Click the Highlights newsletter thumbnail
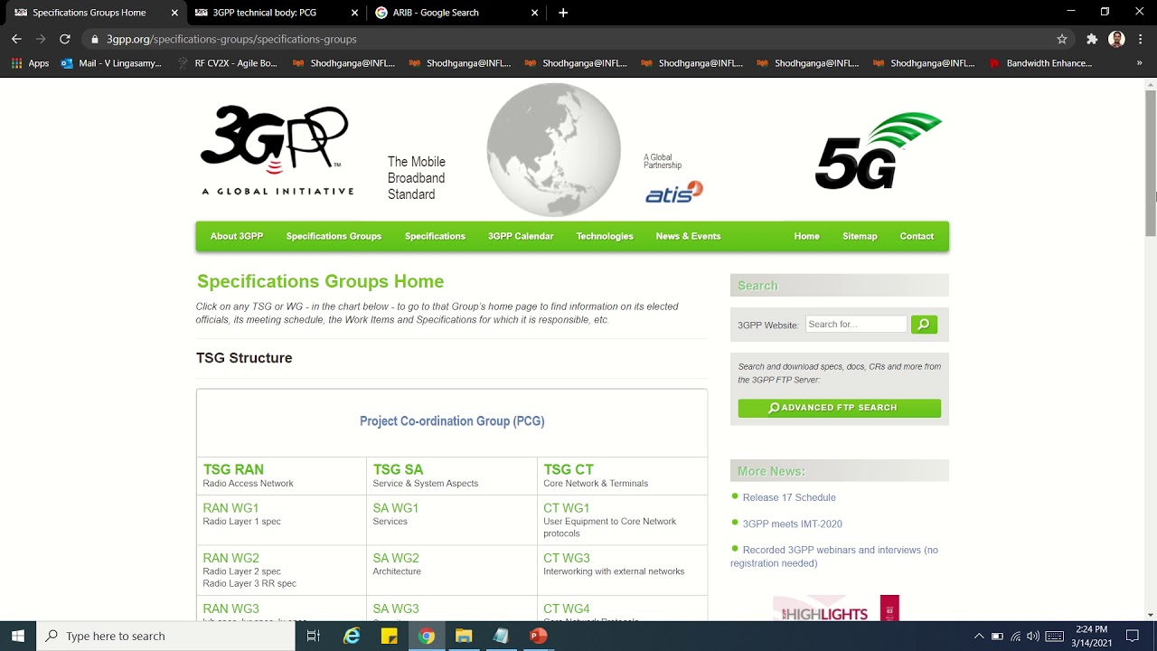The width and height of the screenshot is (1157, 651). tap(836, 608)
